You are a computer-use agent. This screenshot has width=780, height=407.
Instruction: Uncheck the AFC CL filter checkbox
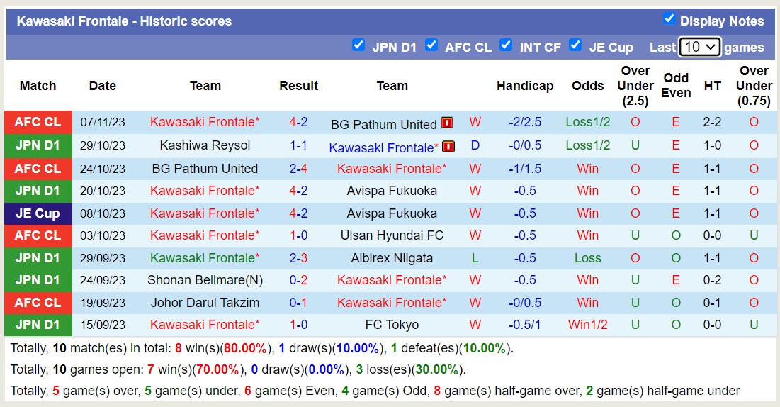click(x=431, y=45)
